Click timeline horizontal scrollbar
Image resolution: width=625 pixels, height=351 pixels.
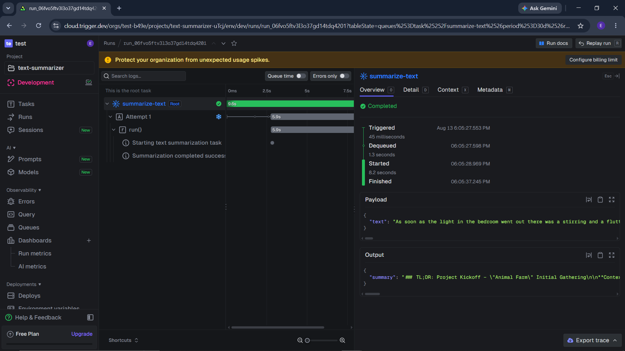point(278,327)
